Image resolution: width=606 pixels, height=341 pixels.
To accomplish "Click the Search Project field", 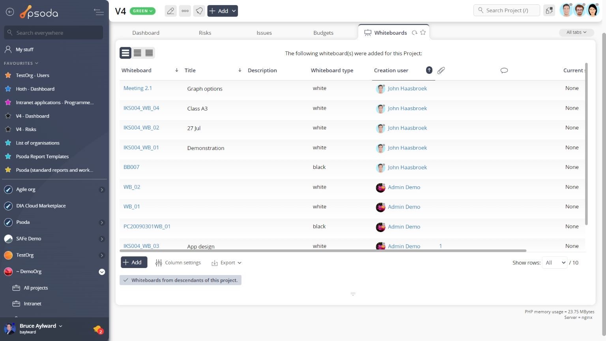I will 507,10.
